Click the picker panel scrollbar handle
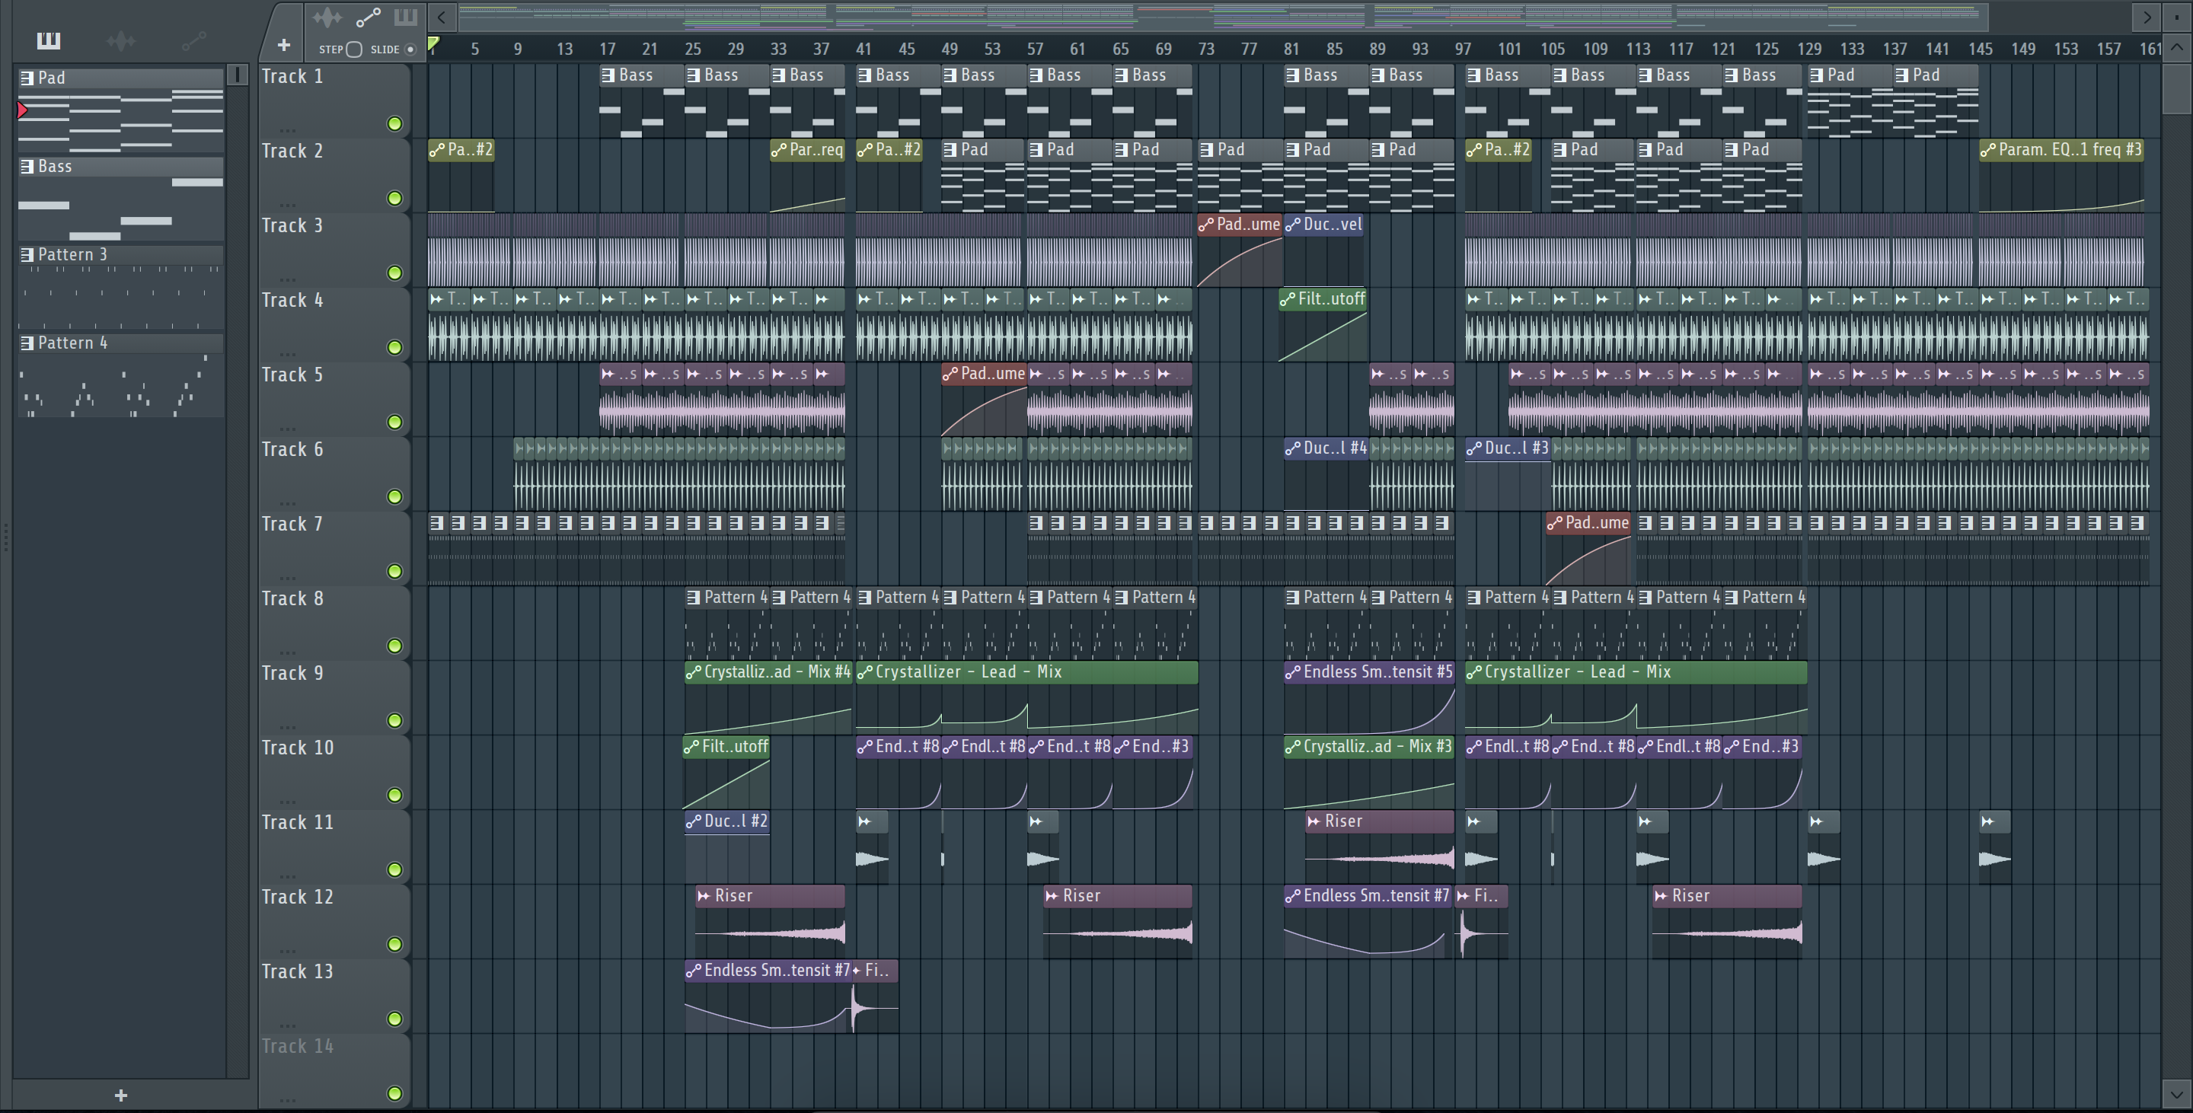Screen dimensions: 2193x1113 (238, 75)
